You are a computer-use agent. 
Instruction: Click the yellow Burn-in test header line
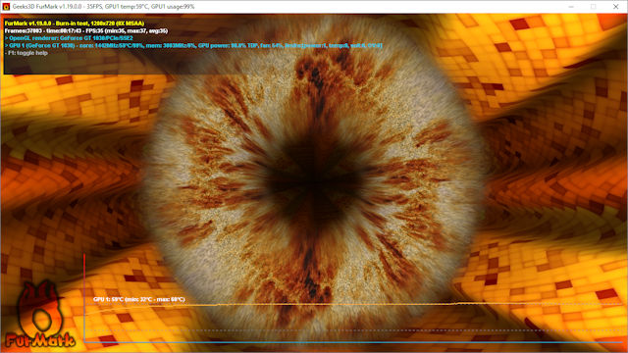[x=75, y=24]
